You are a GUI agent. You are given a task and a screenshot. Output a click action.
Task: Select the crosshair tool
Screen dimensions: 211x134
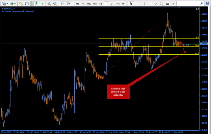tap(137, 4)
